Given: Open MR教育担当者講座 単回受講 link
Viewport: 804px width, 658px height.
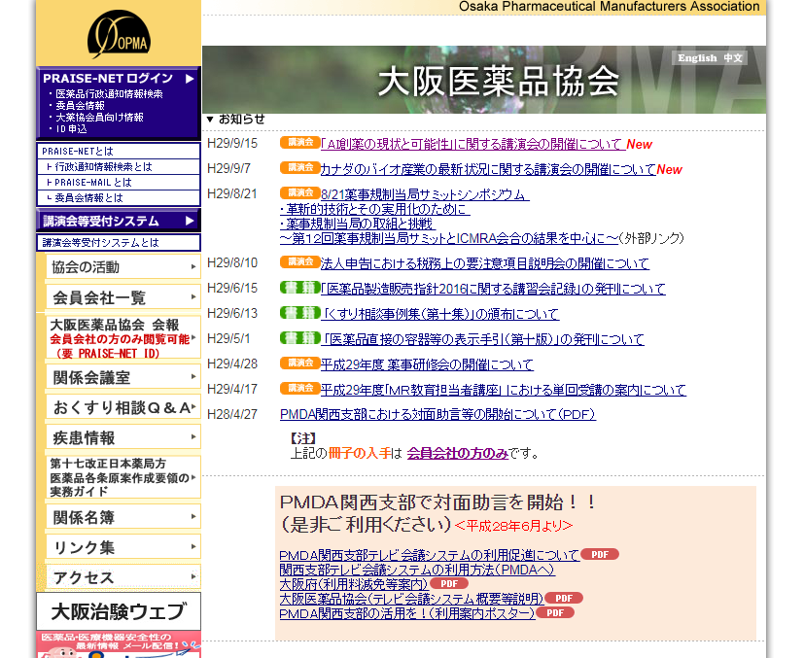Looking at the screenshot, I should coord(503,390).
